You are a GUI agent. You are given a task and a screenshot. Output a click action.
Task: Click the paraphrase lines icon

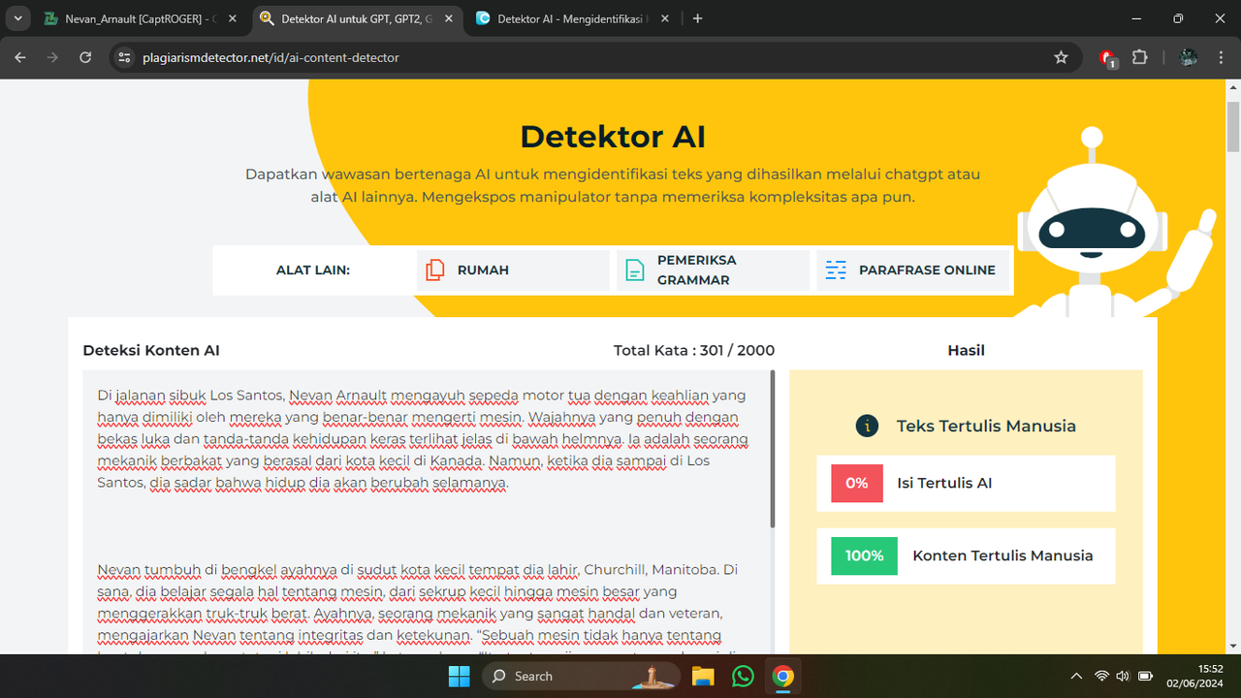pos(836,270)
